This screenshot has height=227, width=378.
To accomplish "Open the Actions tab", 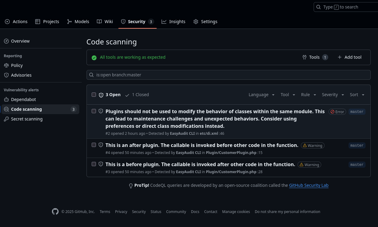I will coord(16,22).
